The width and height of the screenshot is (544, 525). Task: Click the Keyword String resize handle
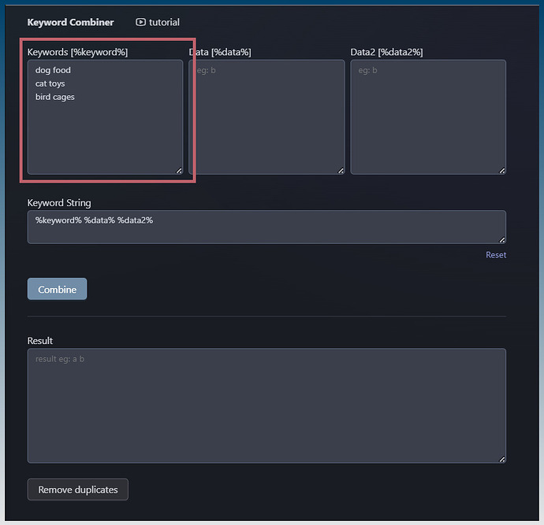pyautogui.click(x=501, y=239)
